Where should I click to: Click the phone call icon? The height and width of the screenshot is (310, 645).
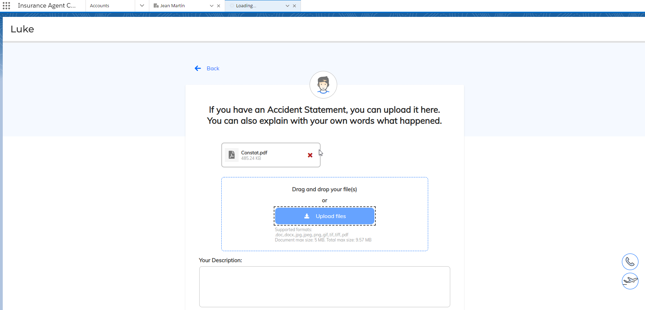click(630, 262)
